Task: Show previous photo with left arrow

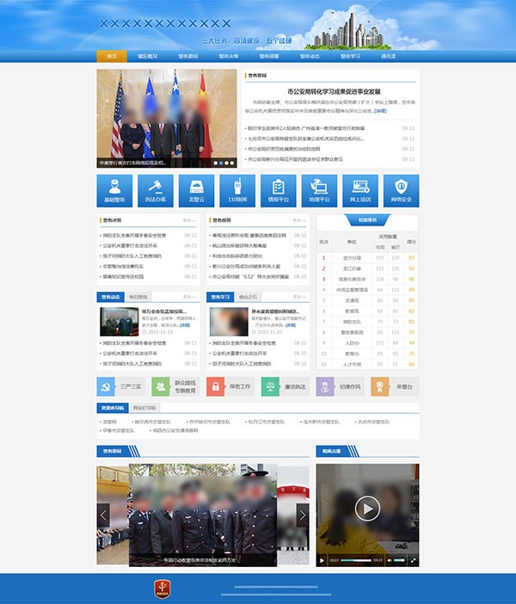Action: (x=104, y=515)
